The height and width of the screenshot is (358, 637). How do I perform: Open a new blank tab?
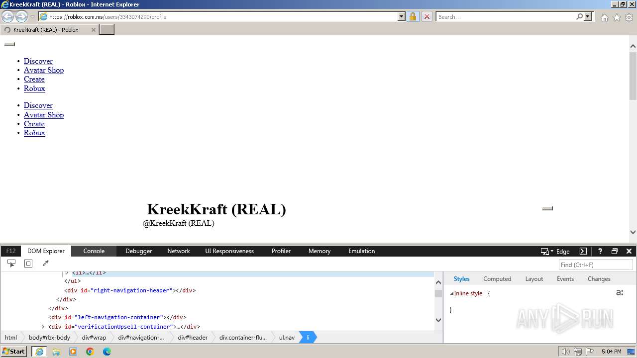[x=107, y=29]
